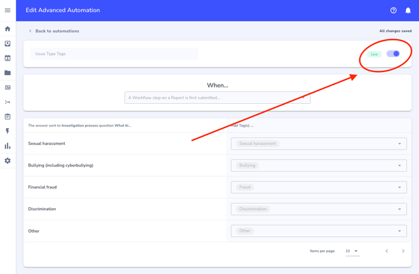Open the notifications bell

click(408, 10)
